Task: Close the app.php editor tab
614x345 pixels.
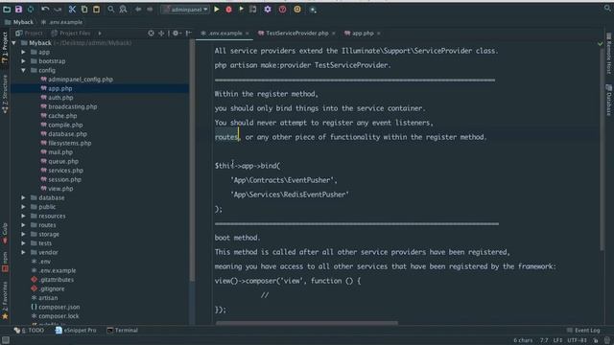Action: pyautogui.click(x=379, y=34)
